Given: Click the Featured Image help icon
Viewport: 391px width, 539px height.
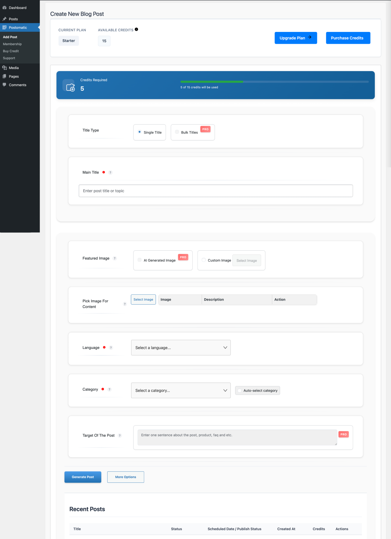Looking at the screenshot, I should point(115,258).
